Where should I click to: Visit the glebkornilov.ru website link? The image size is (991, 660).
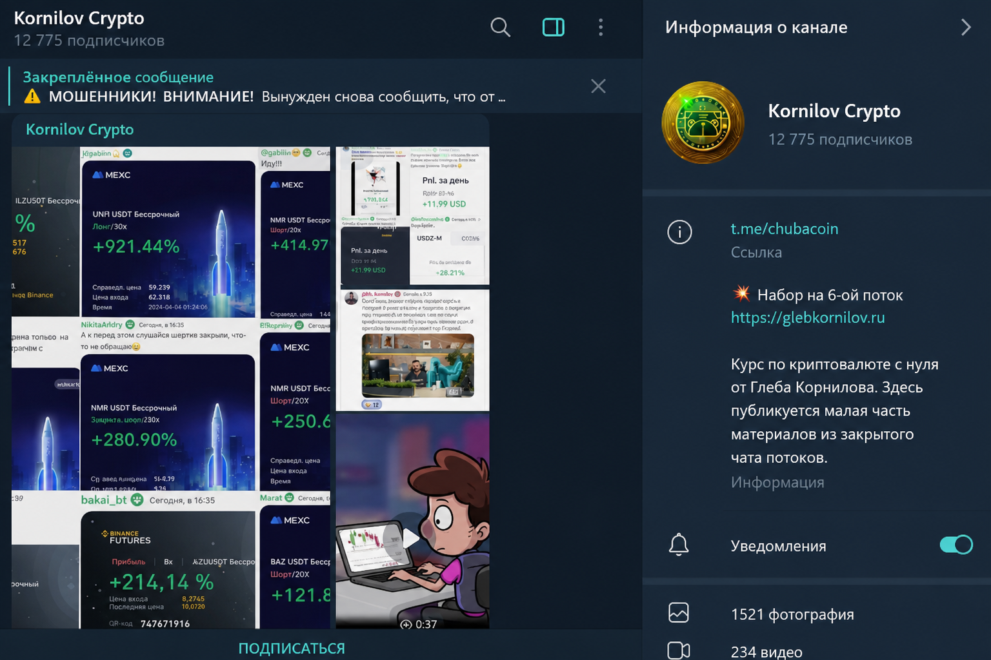tap(808, 318)
